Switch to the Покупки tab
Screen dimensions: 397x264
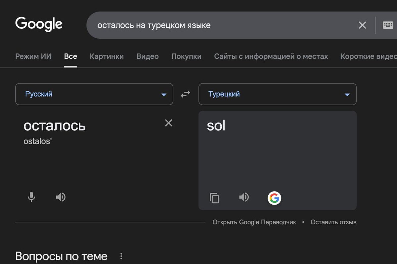pos(186,56)
